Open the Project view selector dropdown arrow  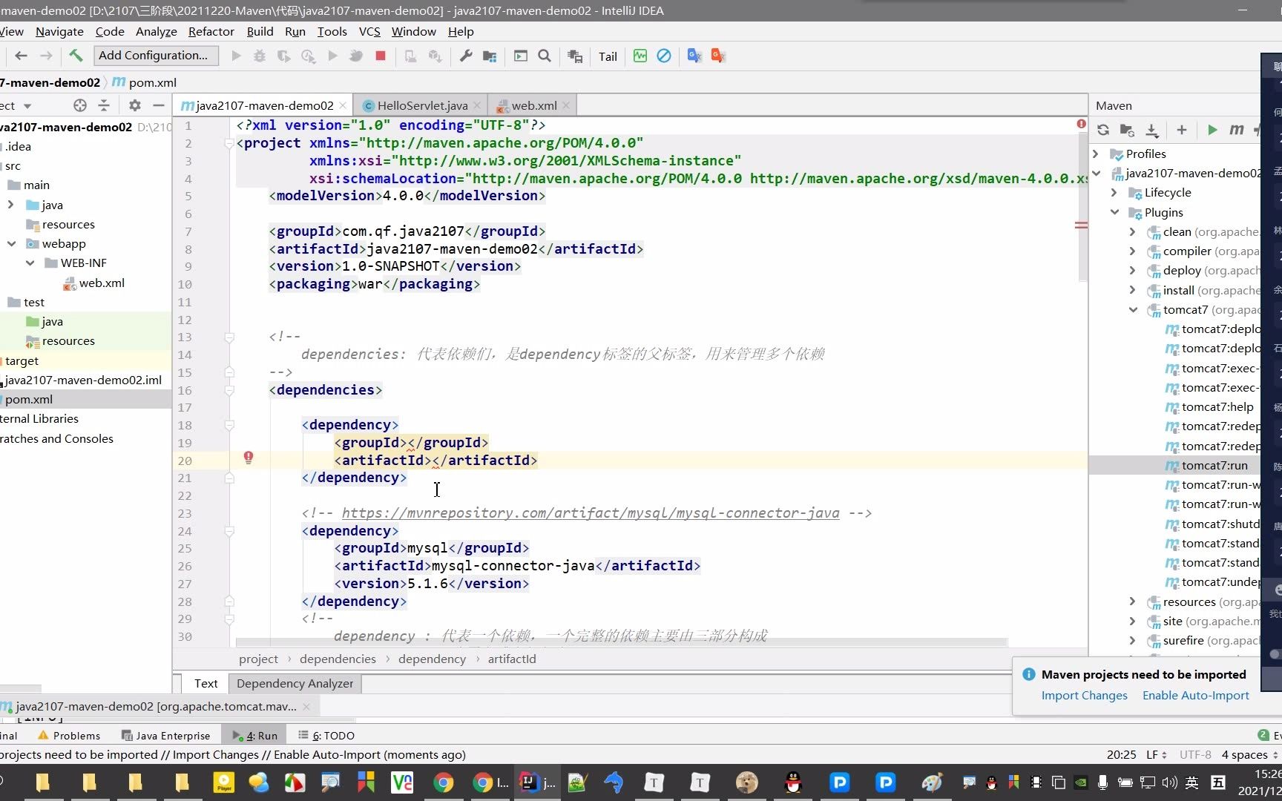[x=27, y=106]
